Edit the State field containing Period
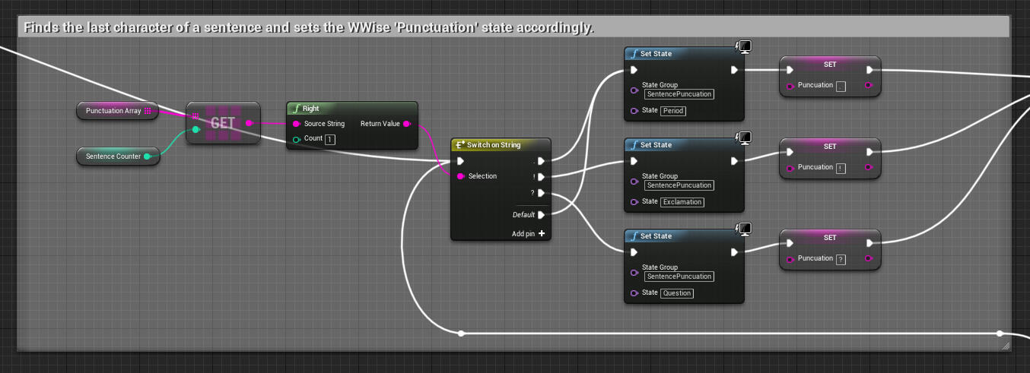The width and height of the screenshot is (1030, 373). (672, 111)
